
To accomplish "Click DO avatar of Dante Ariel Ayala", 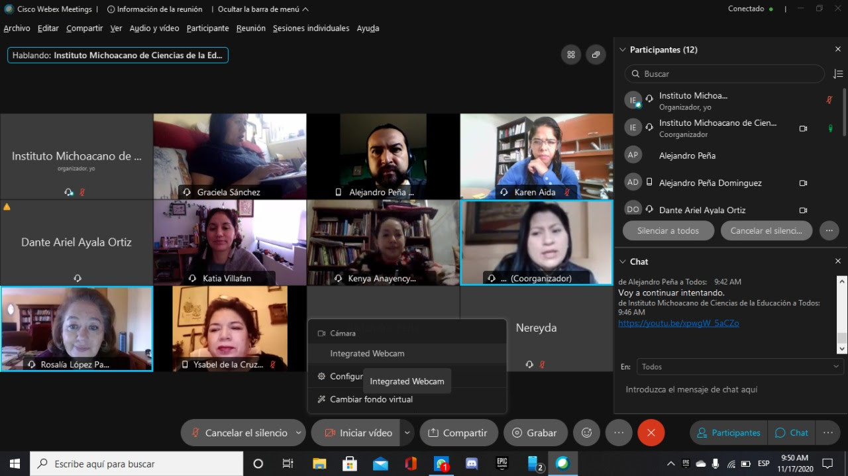I will (633, 209).
